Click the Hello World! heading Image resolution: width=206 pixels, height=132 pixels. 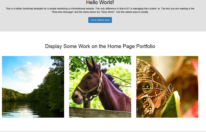pyautogui.click(x=100, y=2)
